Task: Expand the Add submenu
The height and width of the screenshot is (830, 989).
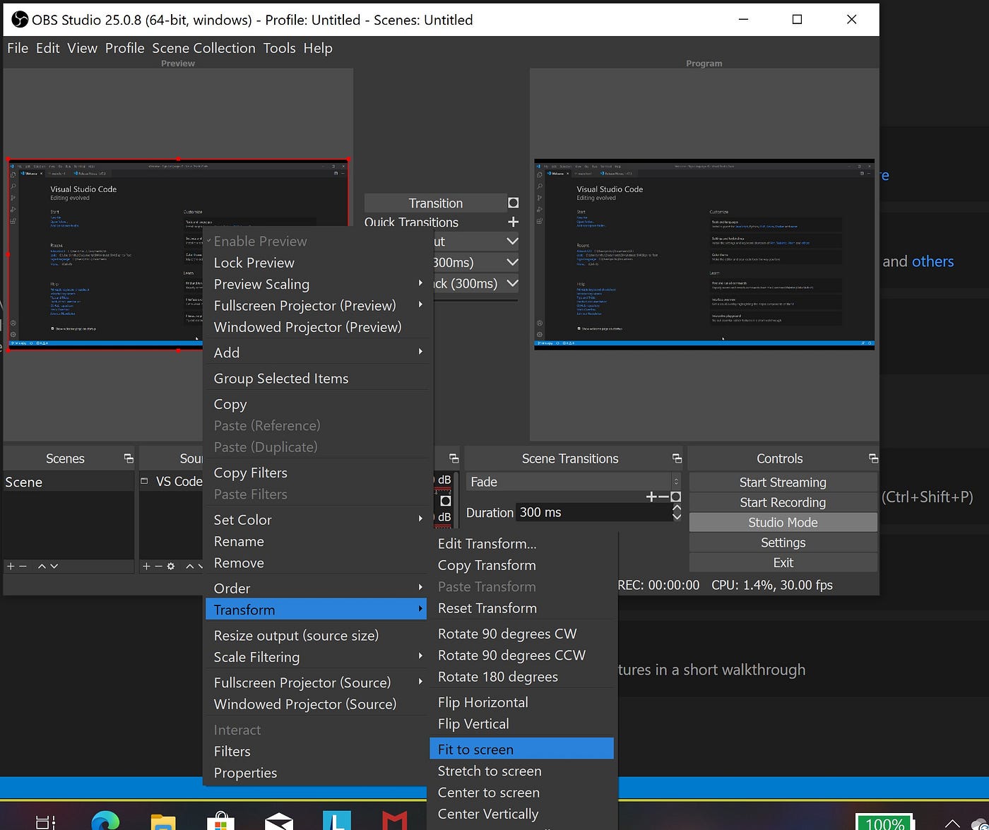Action: click(x=316, y=352)
